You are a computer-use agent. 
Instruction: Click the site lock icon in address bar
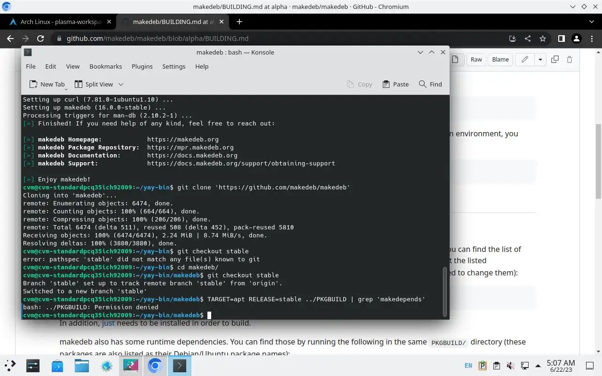59,39
